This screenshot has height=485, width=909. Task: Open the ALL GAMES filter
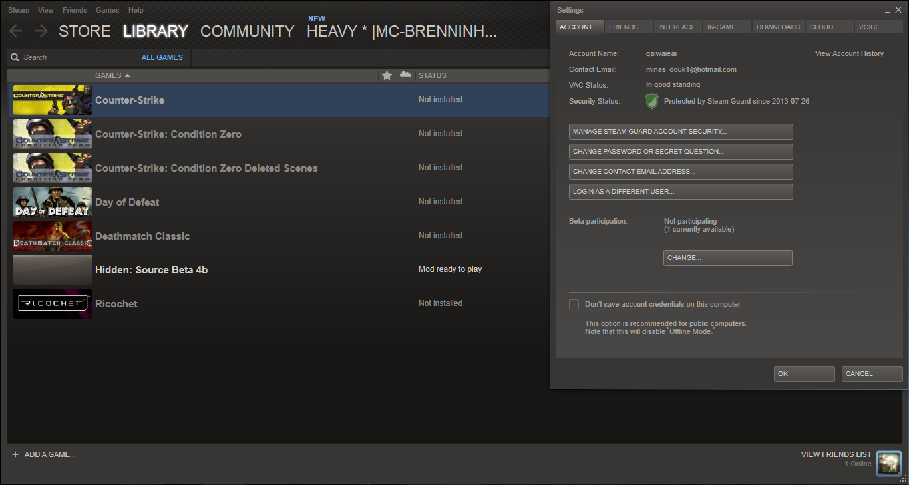162,57
